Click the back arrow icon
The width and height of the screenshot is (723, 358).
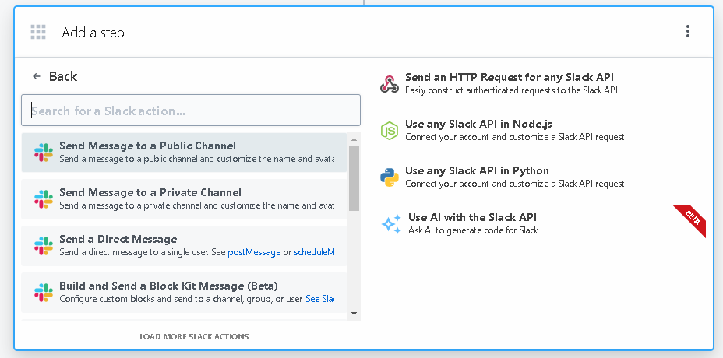click(37, 76)
